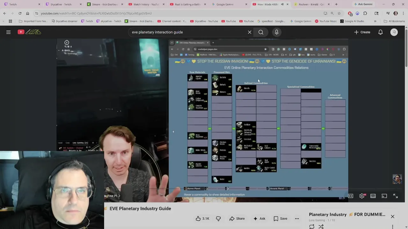Click the Ask Gemini button
The width and height of the screenshot is (408, 229).
tap(363, 4)
